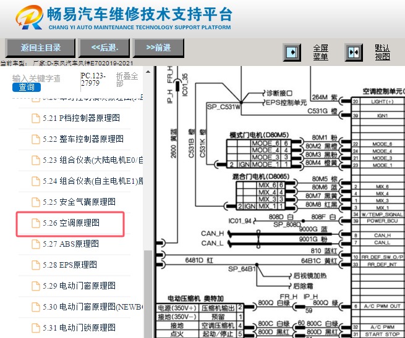Click 混合门电机(D8065) label in diagram
Screen dimensions: 405x338
261,176
